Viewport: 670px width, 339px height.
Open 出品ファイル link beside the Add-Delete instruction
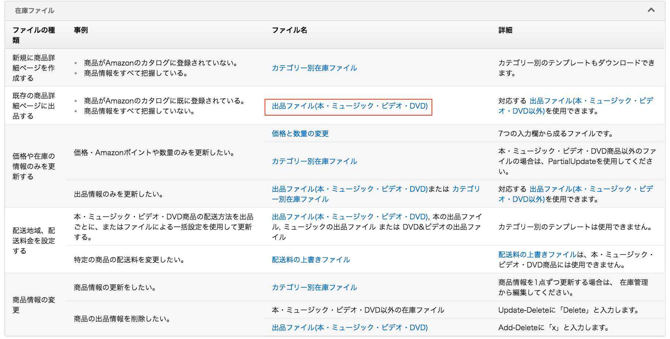click(349, 328)
